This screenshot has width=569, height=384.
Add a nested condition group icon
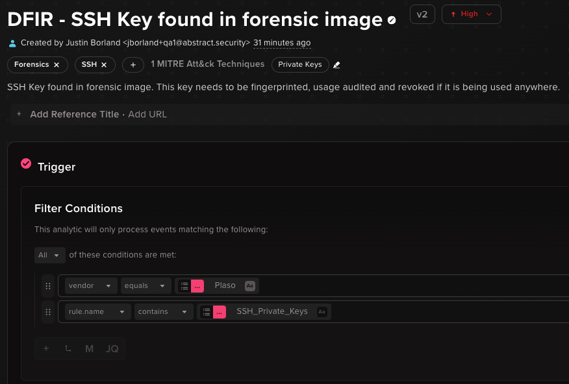(68, 348)
